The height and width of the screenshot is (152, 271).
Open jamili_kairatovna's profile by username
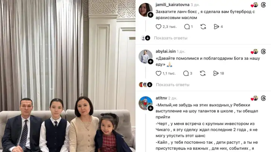click(172, 5)
